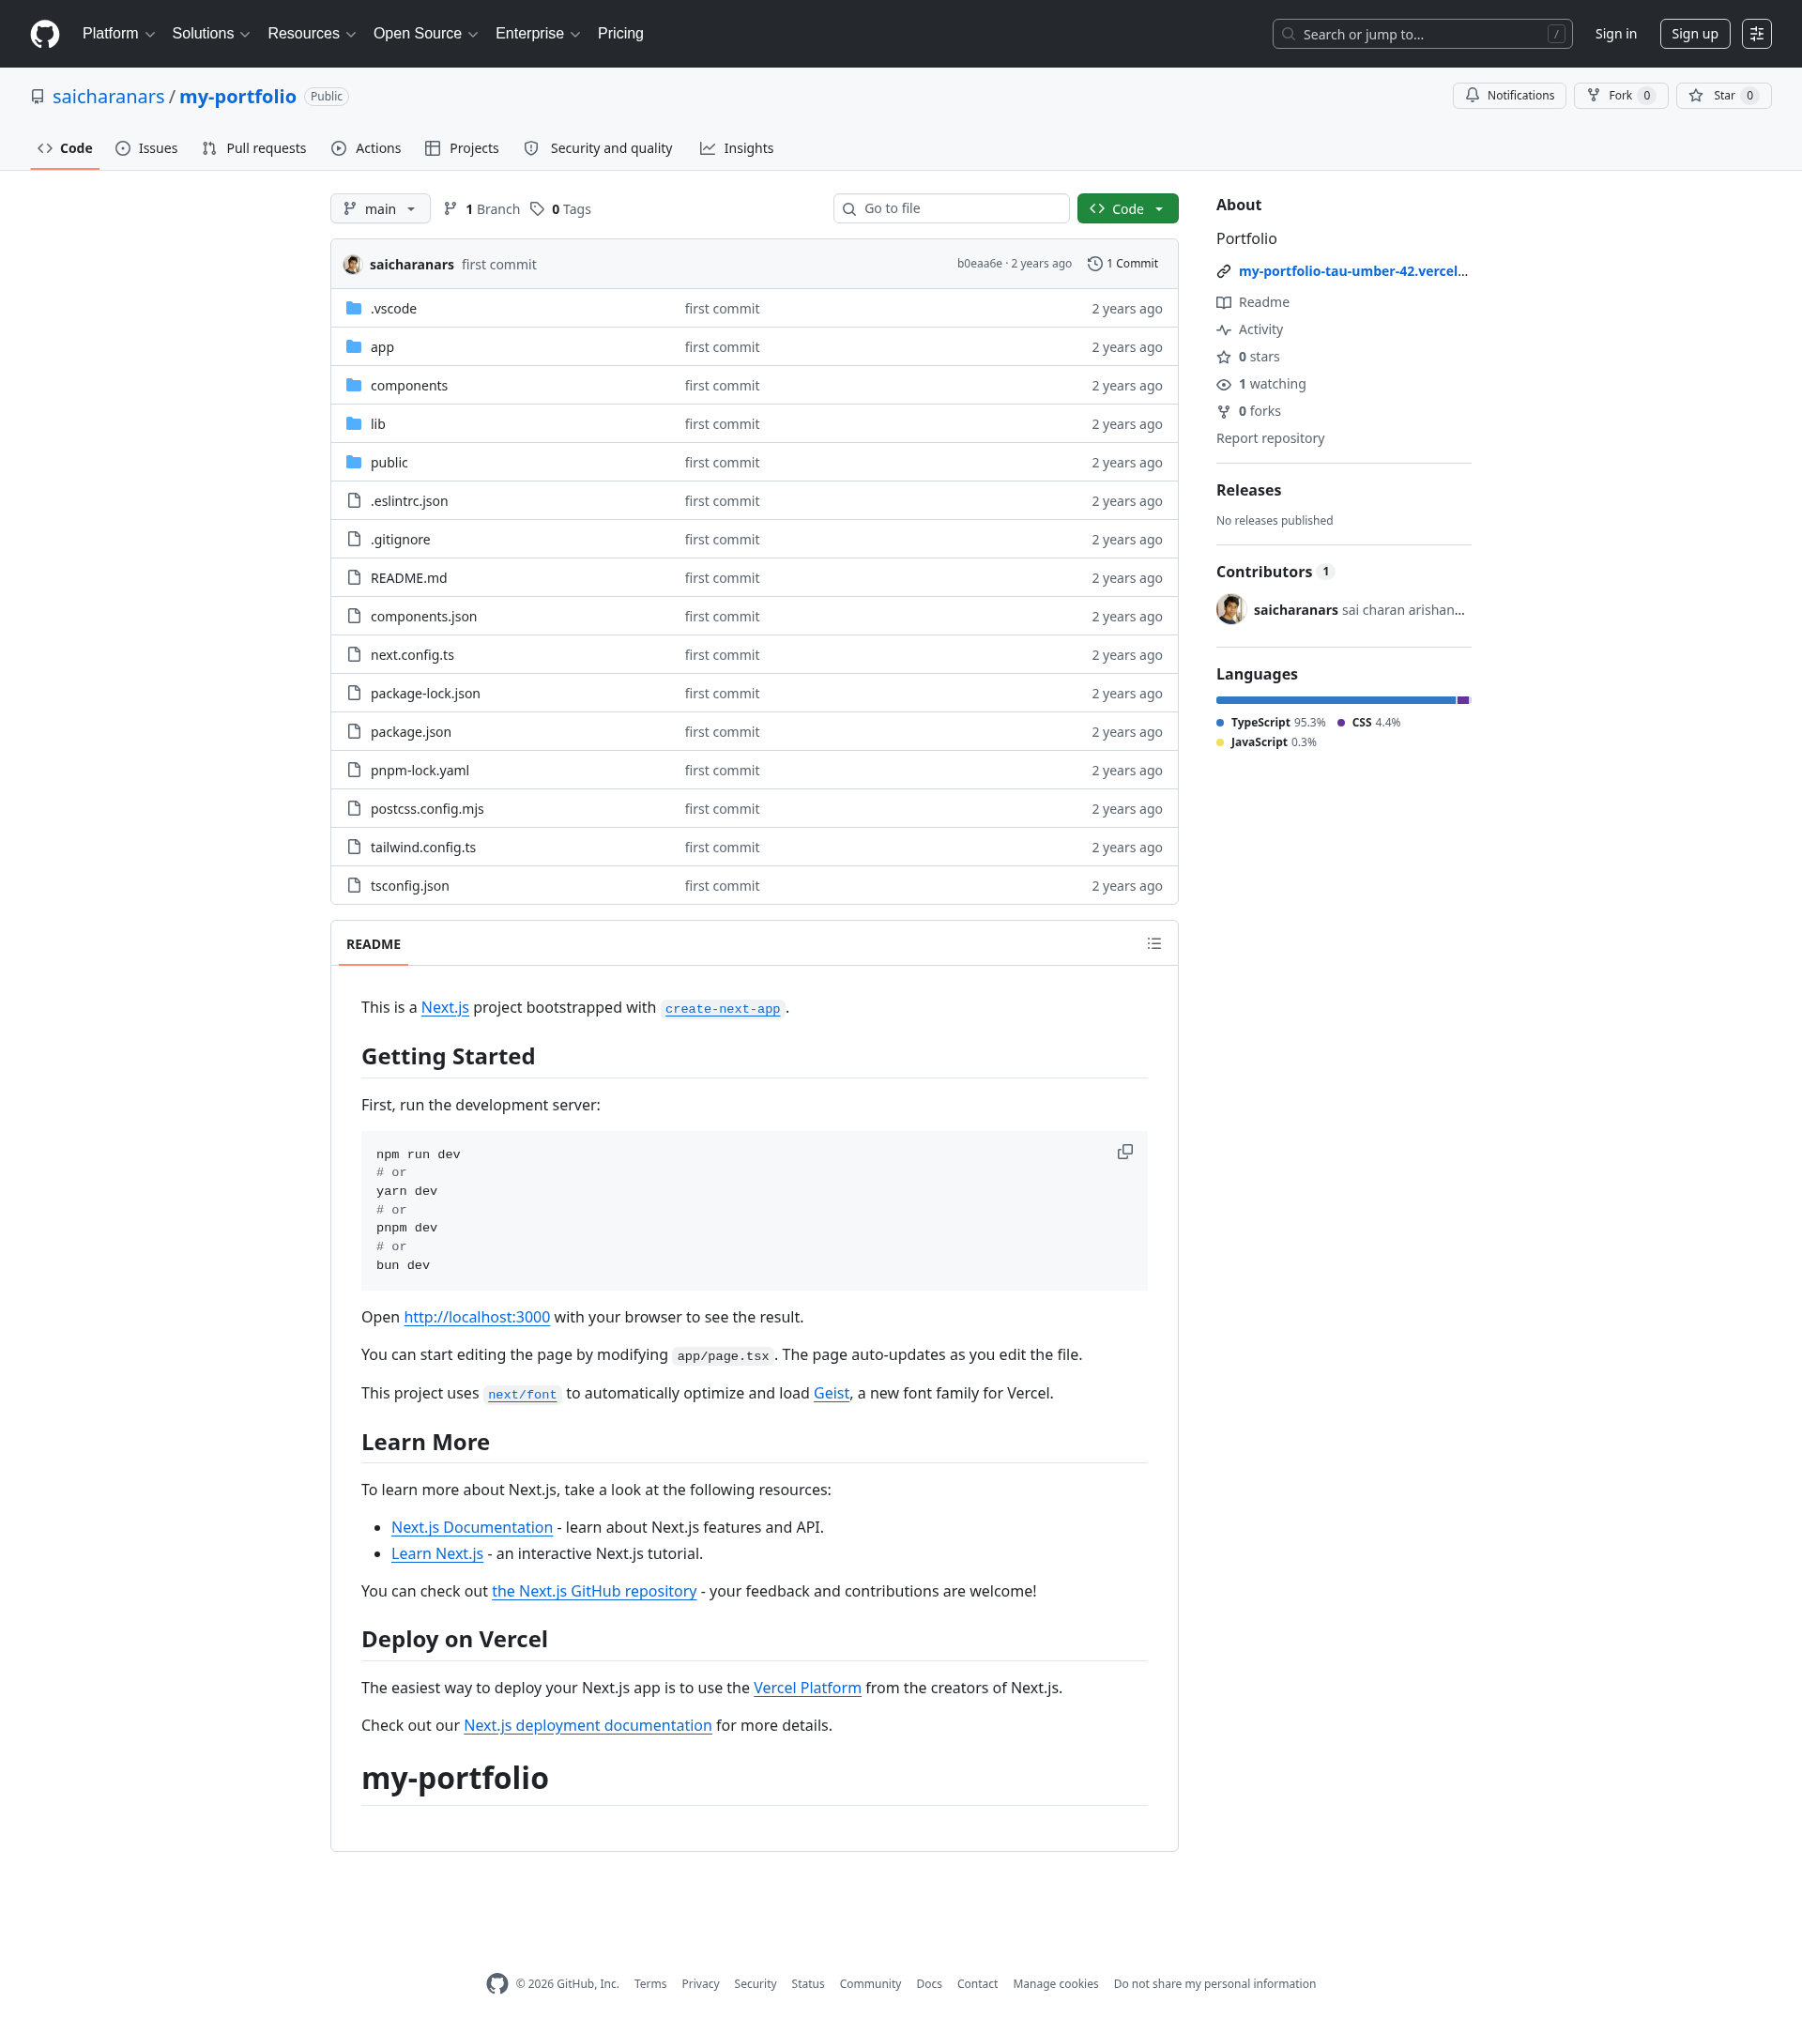Focus the Search or jump to field
The width and height of the screenshot is (1802, 2033).
1422,34
